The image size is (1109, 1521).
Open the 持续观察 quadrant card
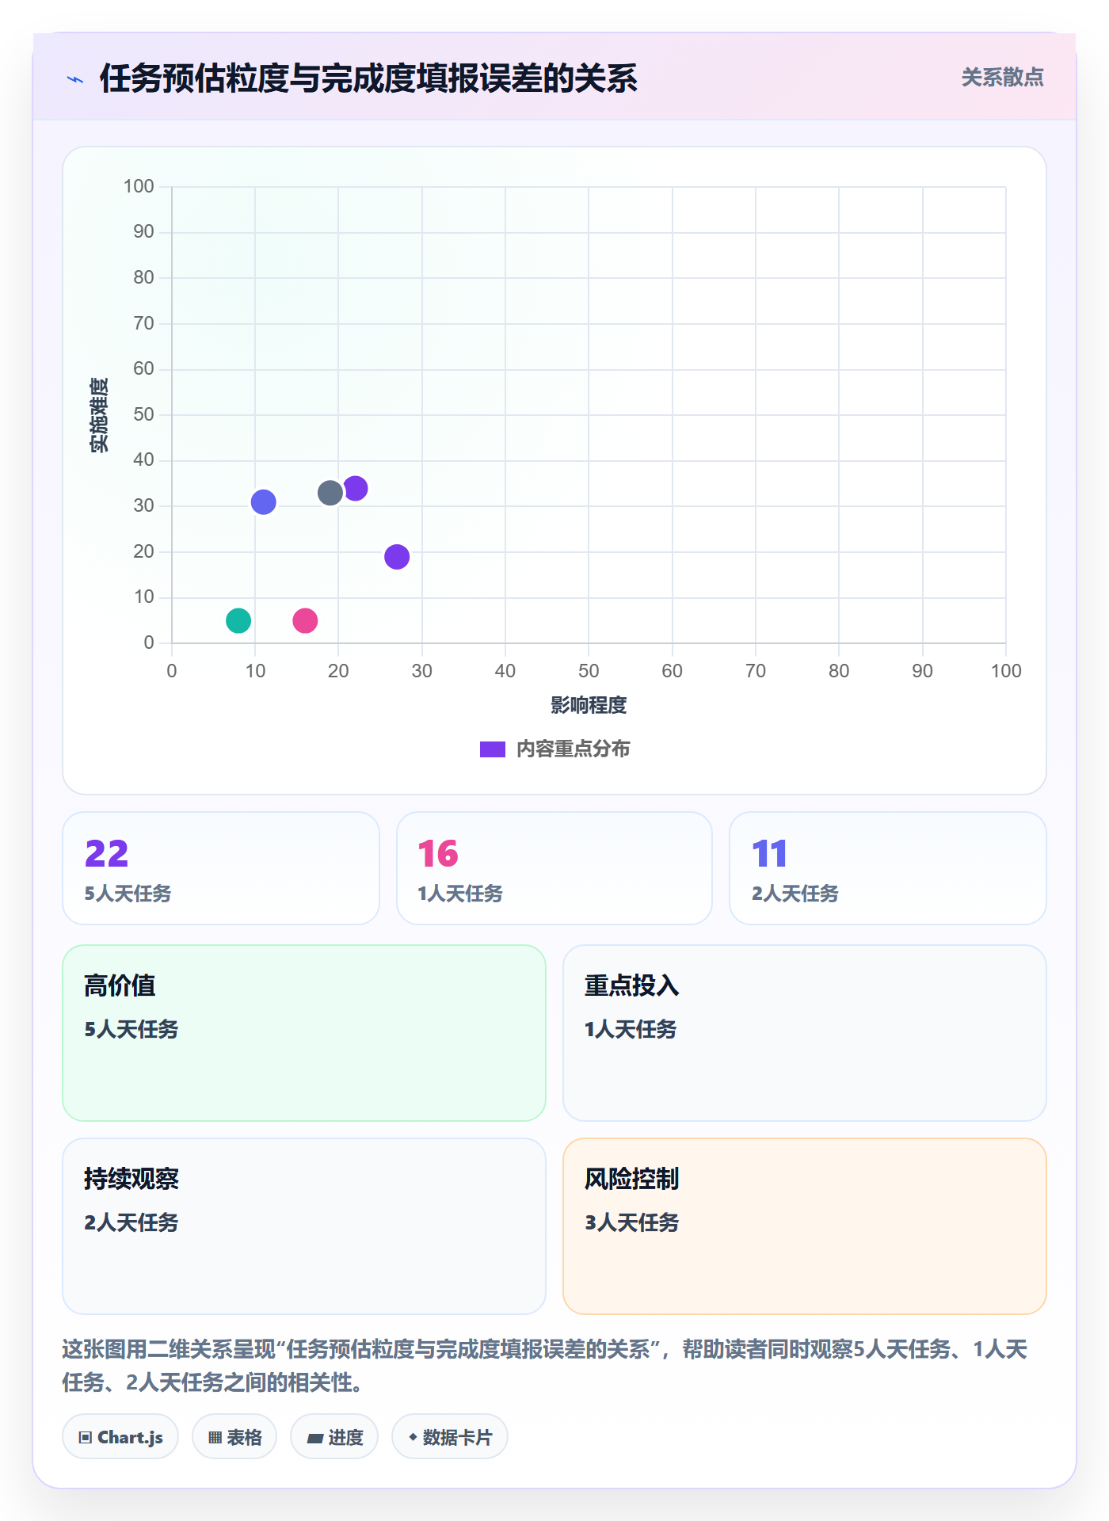coord(304,1226)
